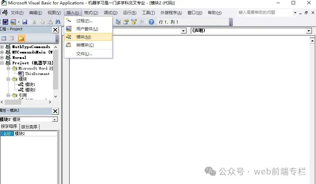Click the View Microsoft Word toolbar icon
The width and height of the screenshot is (316, 184).
tap(5, 22)
